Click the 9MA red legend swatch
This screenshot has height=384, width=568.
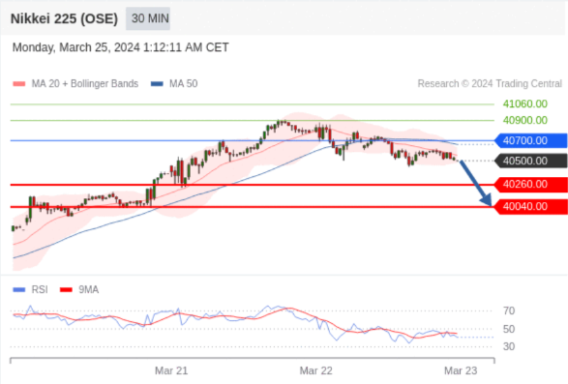click(x=67, y=290)
